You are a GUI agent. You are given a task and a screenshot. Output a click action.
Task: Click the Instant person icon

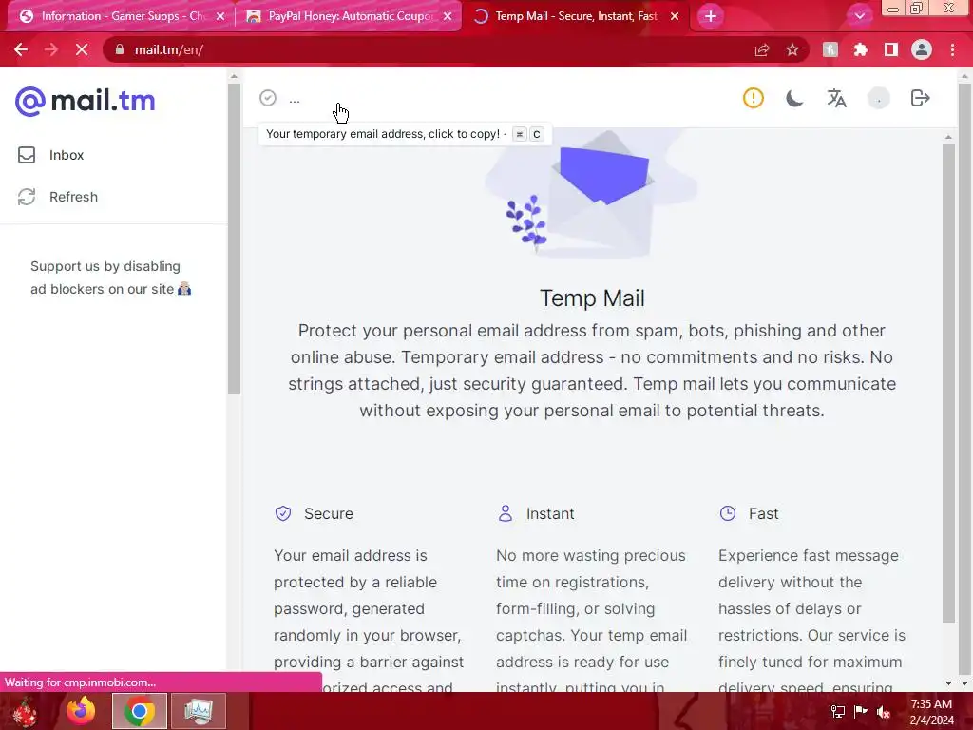(x=506, y=513)
